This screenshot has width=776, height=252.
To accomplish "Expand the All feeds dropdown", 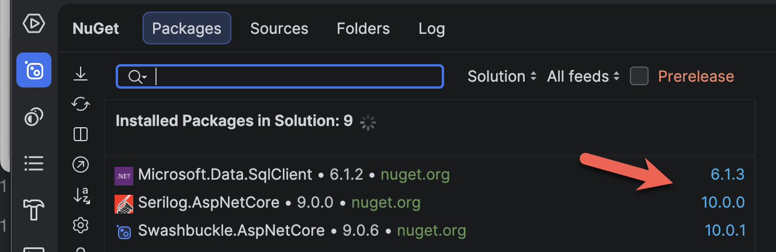I will (x=583, y=76).
